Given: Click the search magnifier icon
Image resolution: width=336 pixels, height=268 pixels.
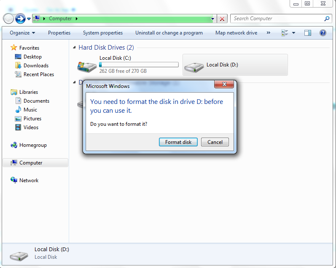Looking at the screenshot, I should click(327, 19).
